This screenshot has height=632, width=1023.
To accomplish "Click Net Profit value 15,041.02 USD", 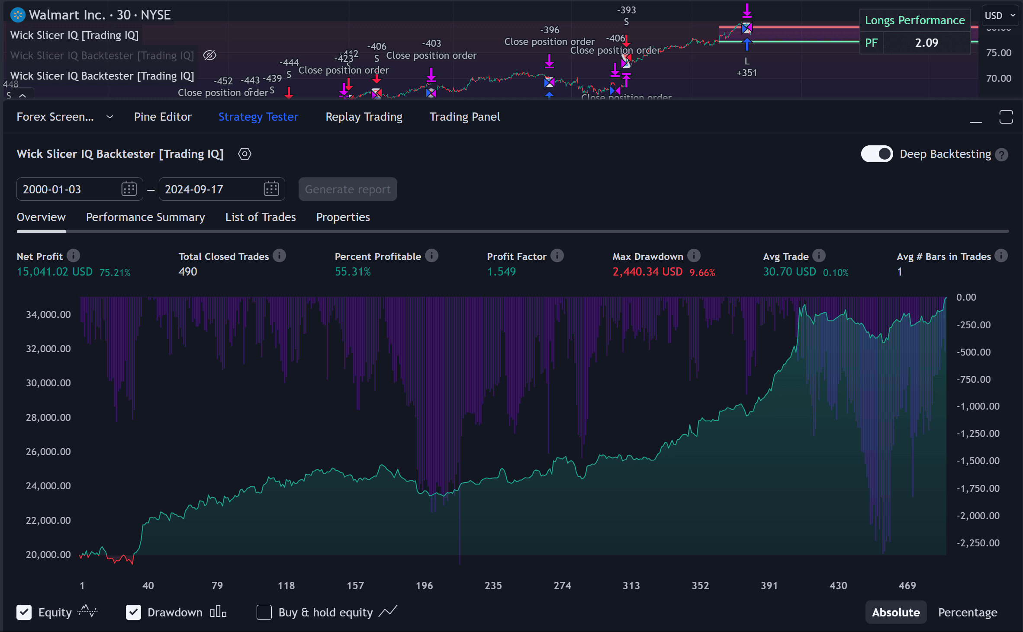I will 55,272.
